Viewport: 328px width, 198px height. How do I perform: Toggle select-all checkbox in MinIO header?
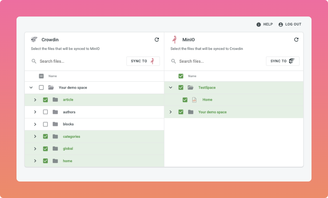(181, 76)
